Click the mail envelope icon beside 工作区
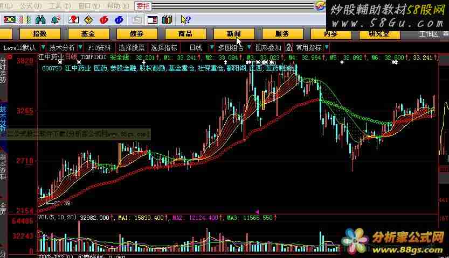The image size is (449, 258). point(446,34)
